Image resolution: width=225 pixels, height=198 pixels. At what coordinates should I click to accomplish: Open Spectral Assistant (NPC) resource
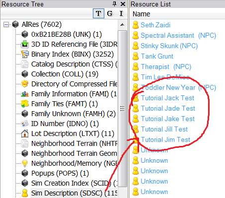tap(178, 36)
